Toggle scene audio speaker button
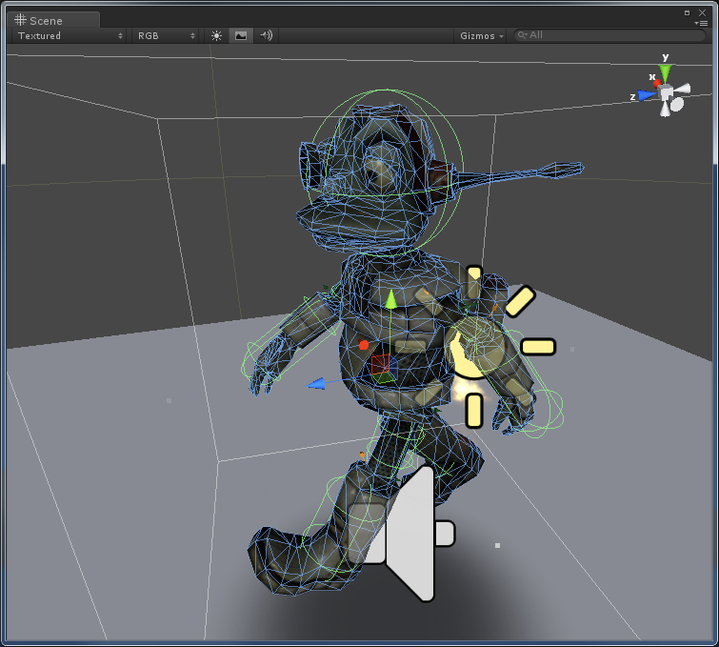Viewport: 719px width, 647px height. point(266,35)
